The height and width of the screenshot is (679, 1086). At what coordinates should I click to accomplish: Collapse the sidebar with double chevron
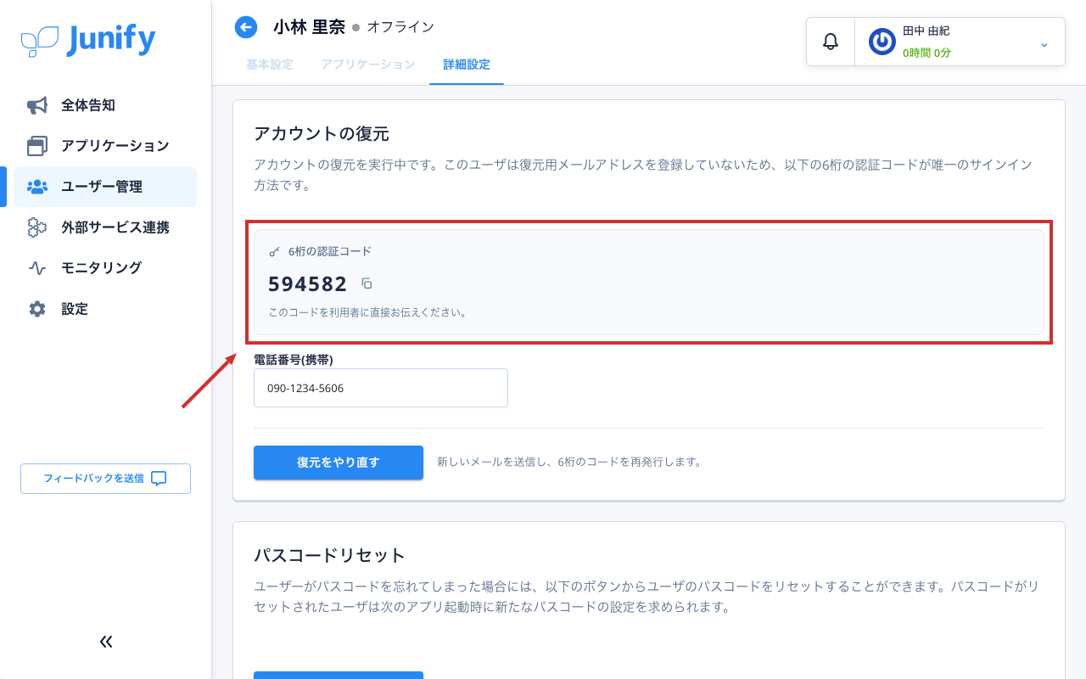(x=106, y=642)
